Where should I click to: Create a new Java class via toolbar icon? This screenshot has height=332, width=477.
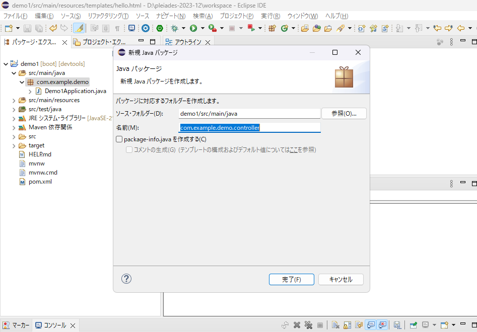click(284, 28)
